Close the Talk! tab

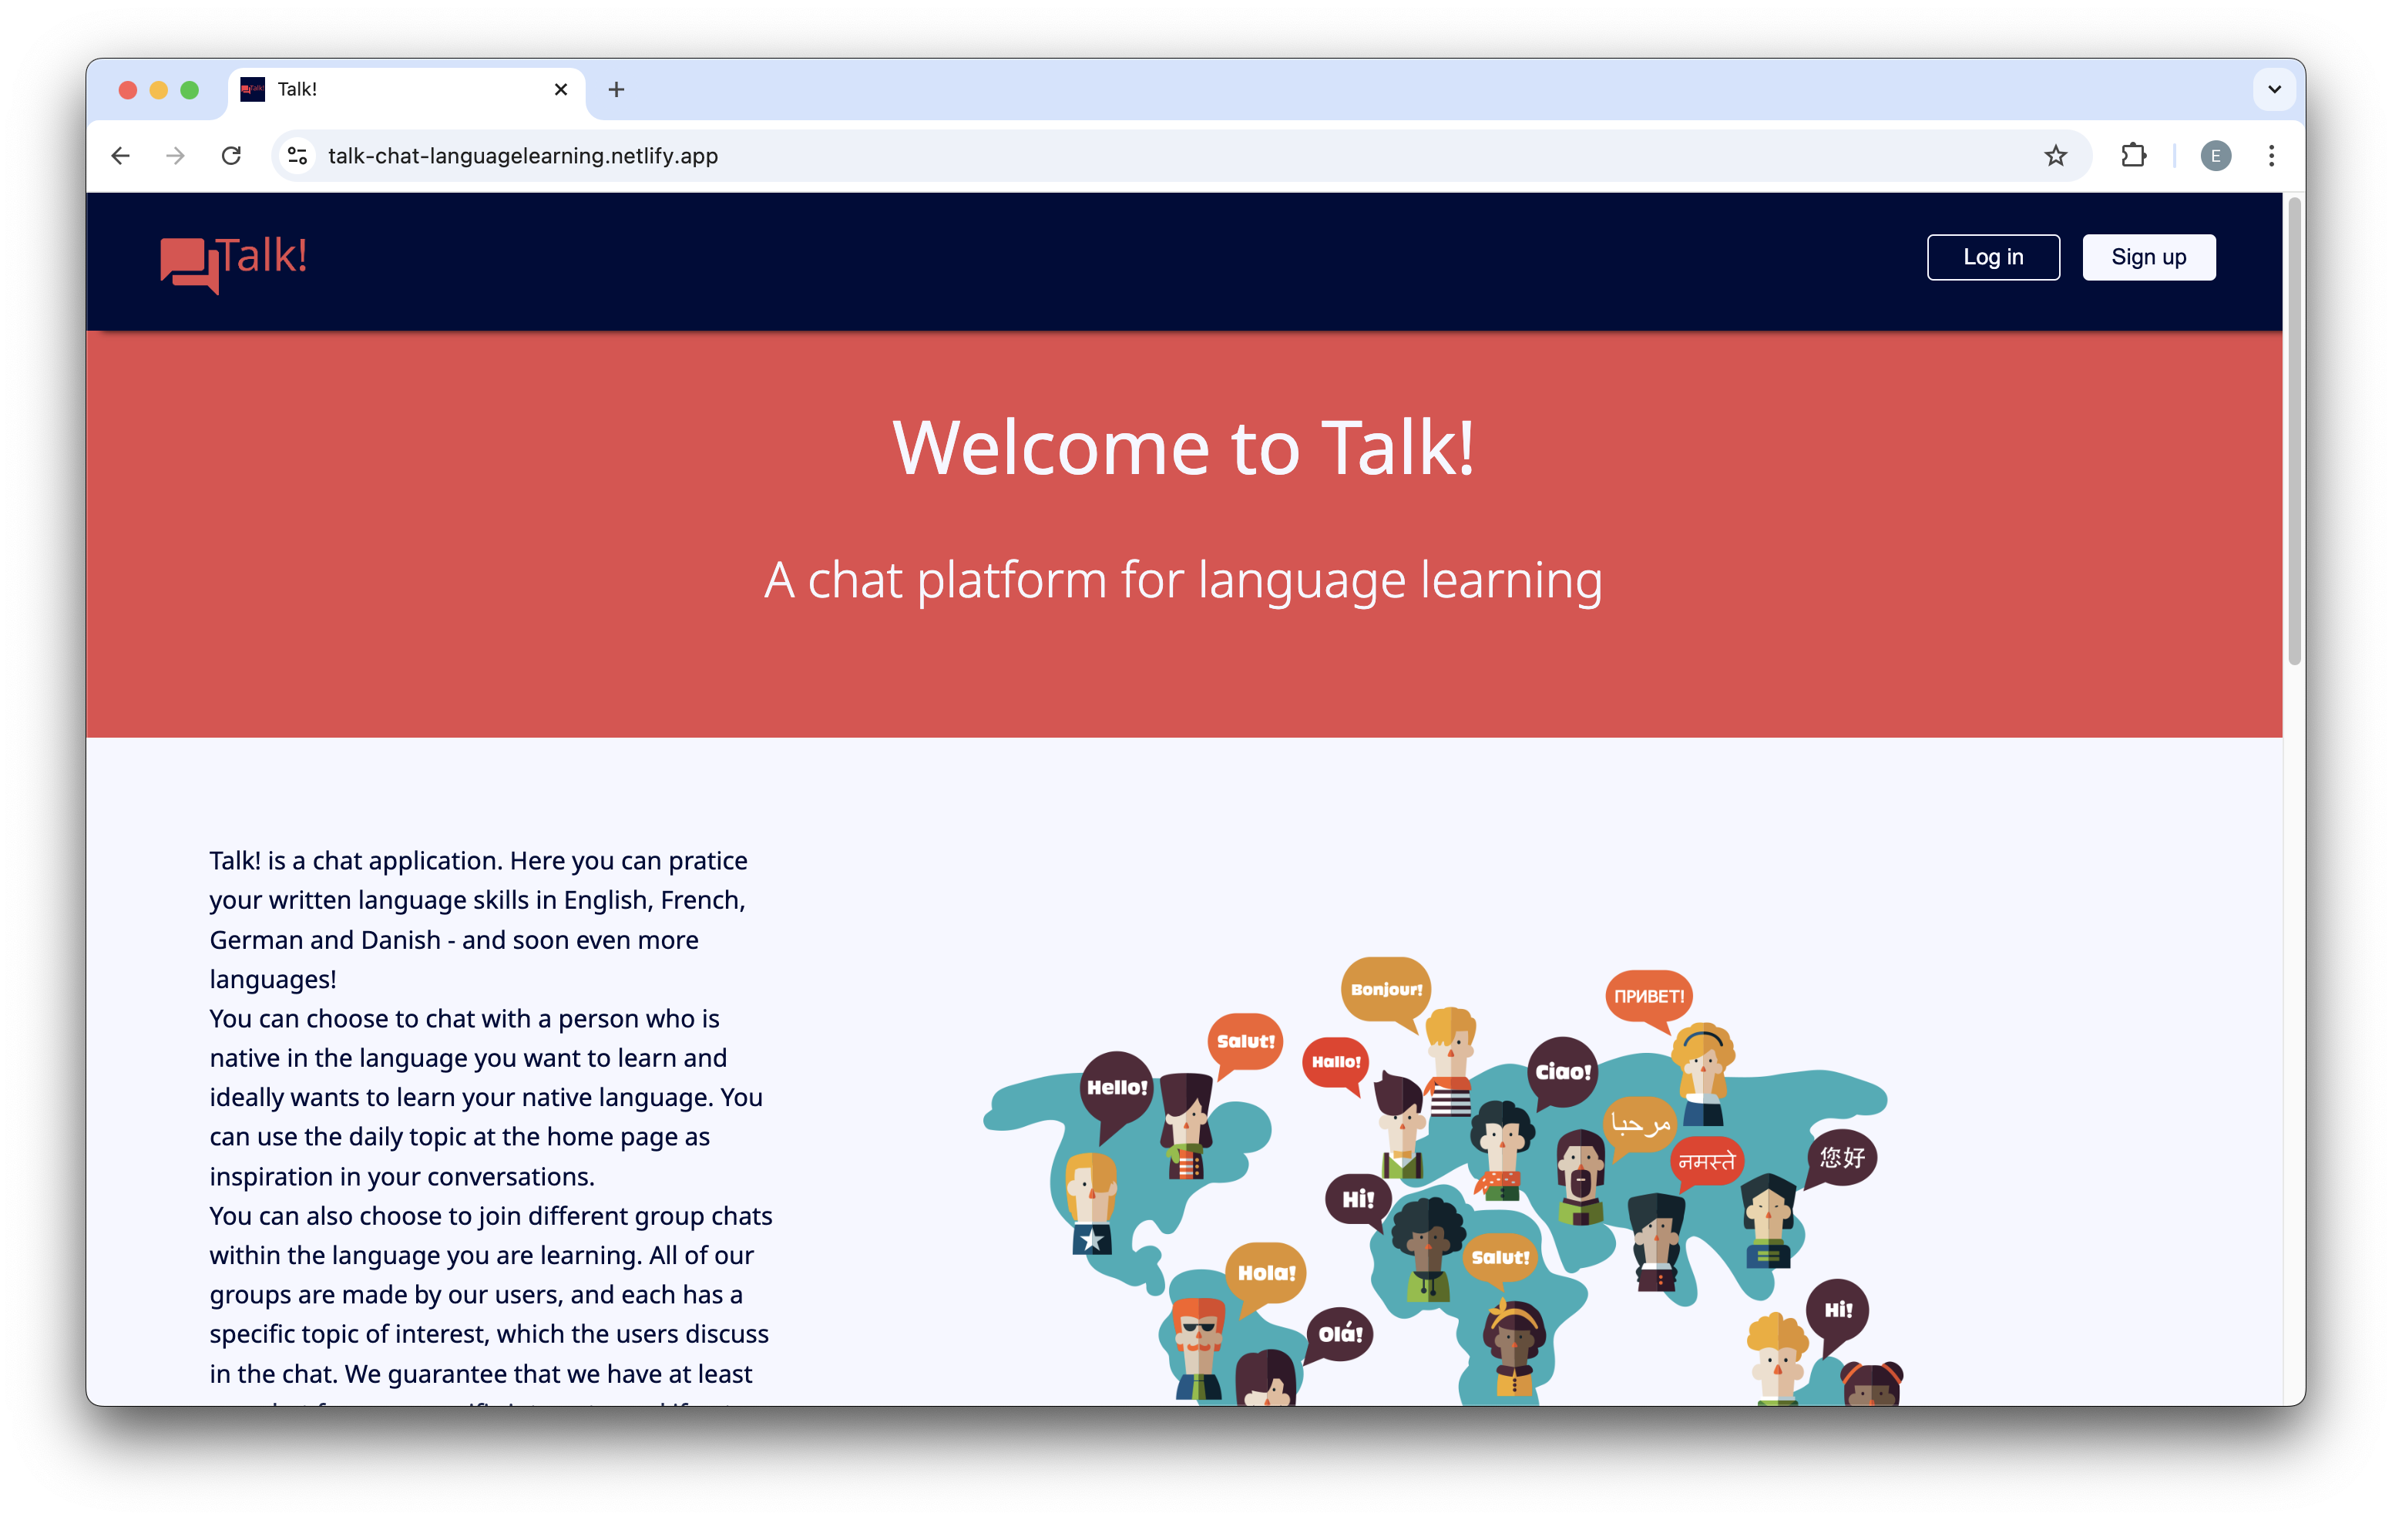(561, 89)
